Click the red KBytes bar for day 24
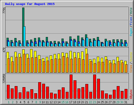Image resolution: width=134 pixels, height=105 pixels. (98, 89)
